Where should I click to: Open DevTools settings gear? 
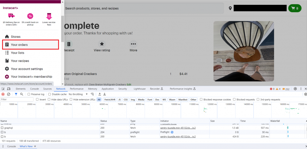tap(295, 89)
